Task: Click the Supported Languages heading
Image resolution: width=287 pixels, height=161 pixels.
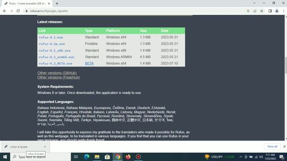Action: point(56,102)
